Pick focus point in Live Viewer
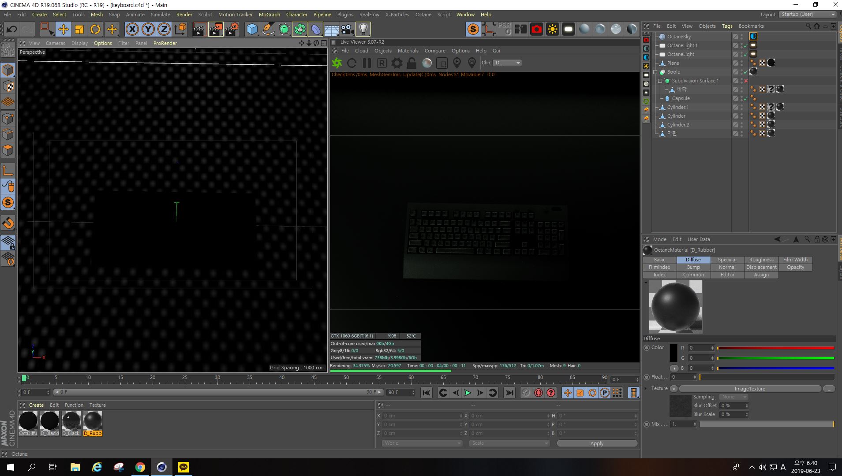 (x=457, y=63)
